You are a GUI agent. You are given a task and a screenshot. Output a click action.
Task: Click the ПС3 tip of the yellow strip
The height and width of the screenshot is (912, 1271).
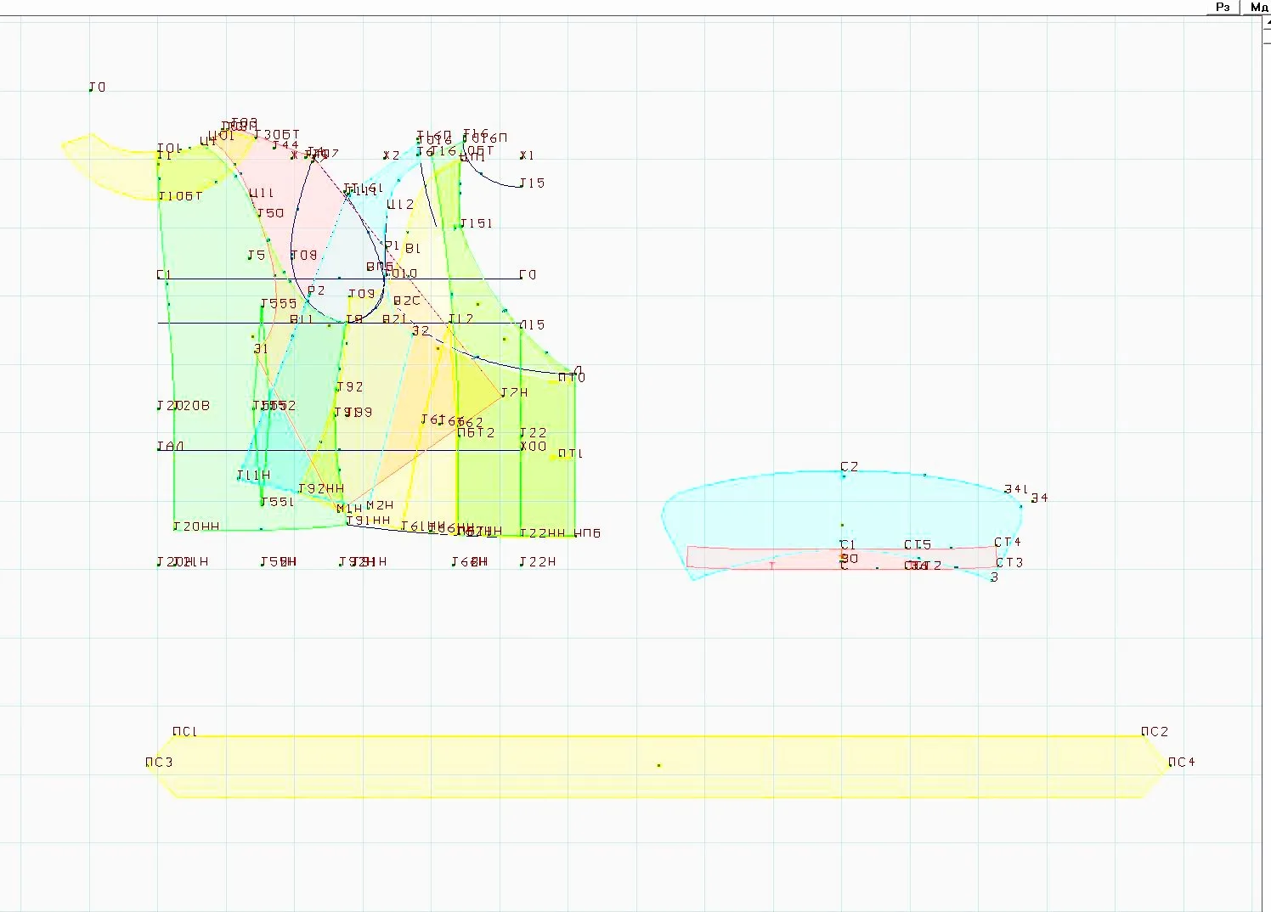159,762
